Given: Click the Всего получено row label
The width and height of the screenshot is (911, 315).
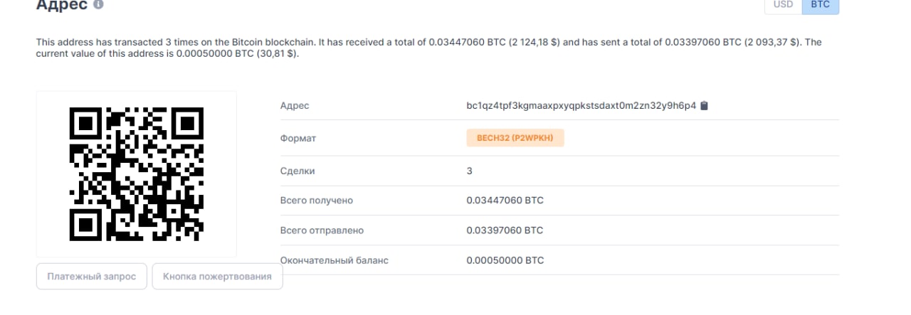Looking at the screenshot, I should coord(317,201).
